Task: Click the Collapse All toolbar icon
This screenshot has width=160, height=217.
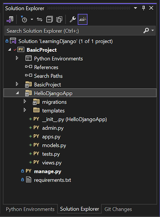Action: point(50,19)
